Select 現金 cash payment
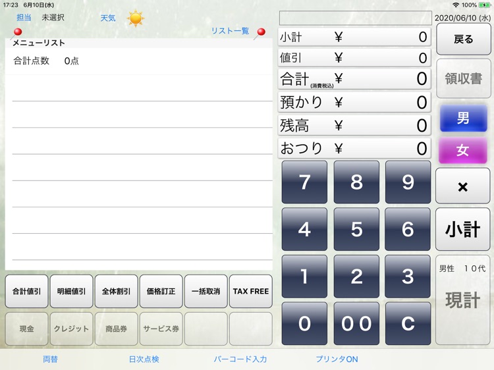 point(26,329)
